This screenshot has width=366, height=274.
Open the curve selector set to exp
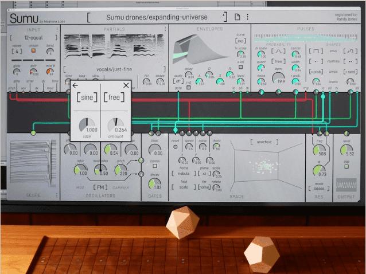pos(240,41)
